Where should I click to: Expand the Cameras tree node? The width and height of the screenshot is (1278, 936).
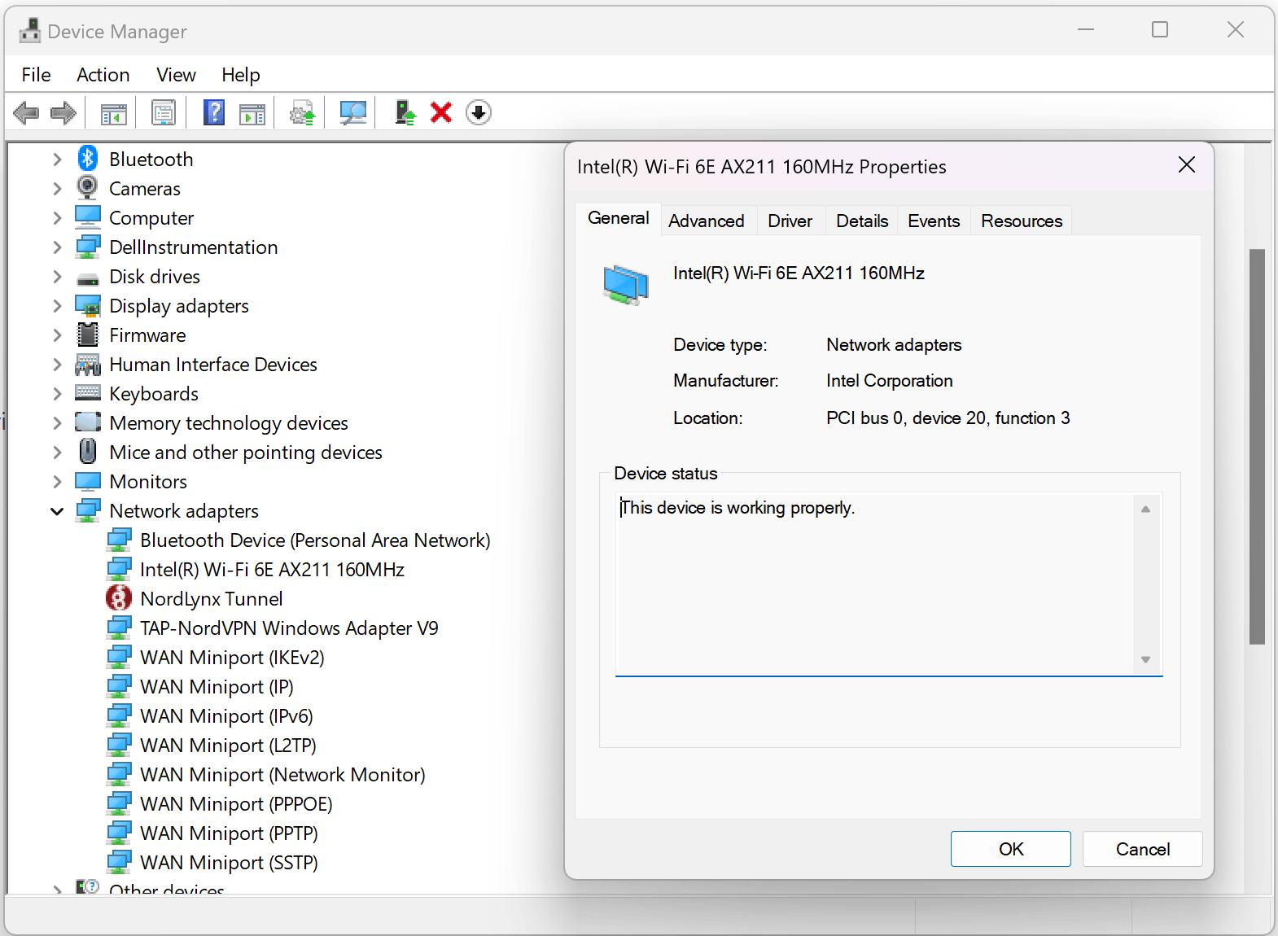coord(57,189)
